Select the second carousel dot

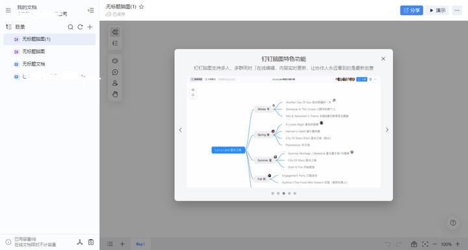(278, 194)
